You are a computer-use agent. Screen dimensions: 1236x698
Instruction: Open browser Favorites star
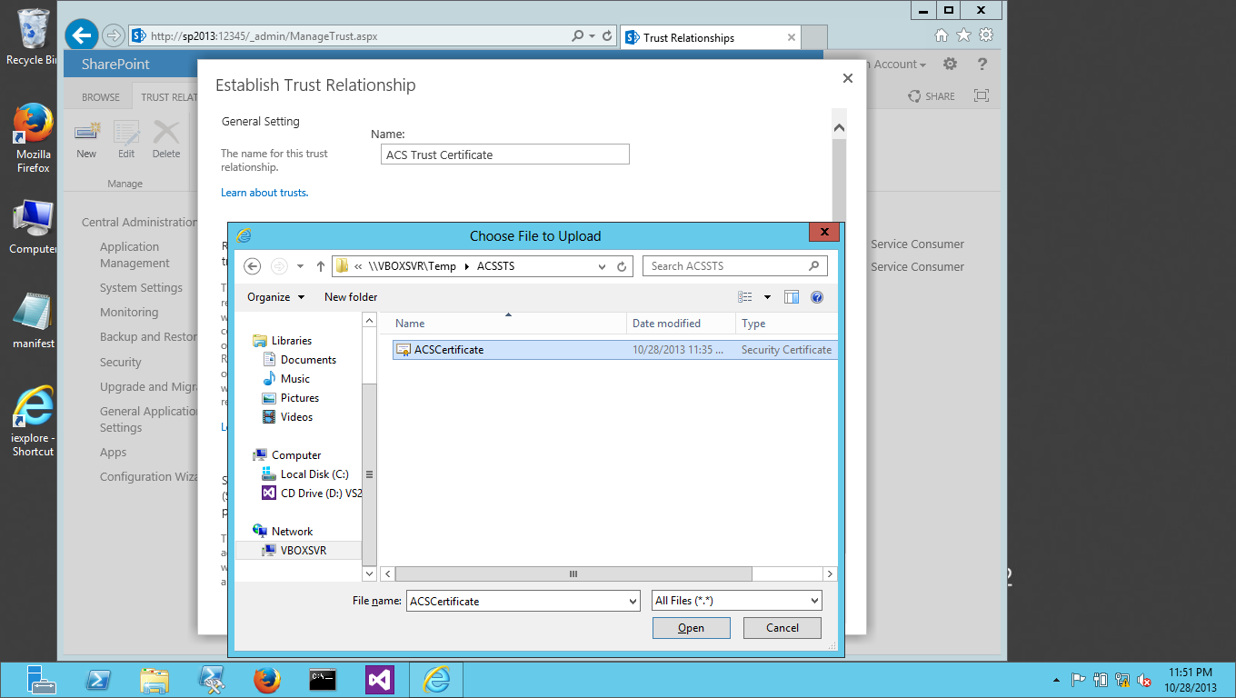point(963,35)
